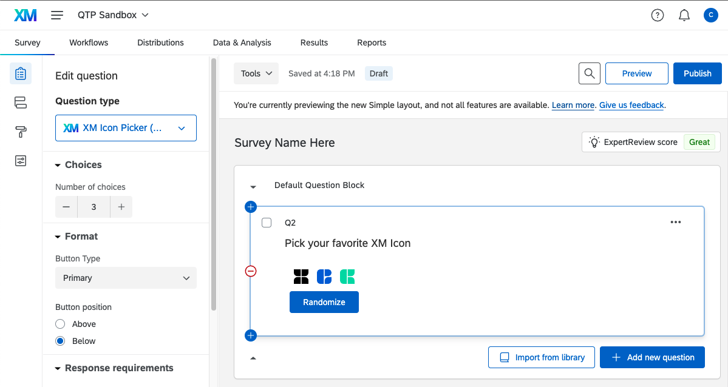Image resolution: width=728 pixels, height=387 pixels.
Task: Open the ExpertReview score button
Action: [x=651, y=142]
